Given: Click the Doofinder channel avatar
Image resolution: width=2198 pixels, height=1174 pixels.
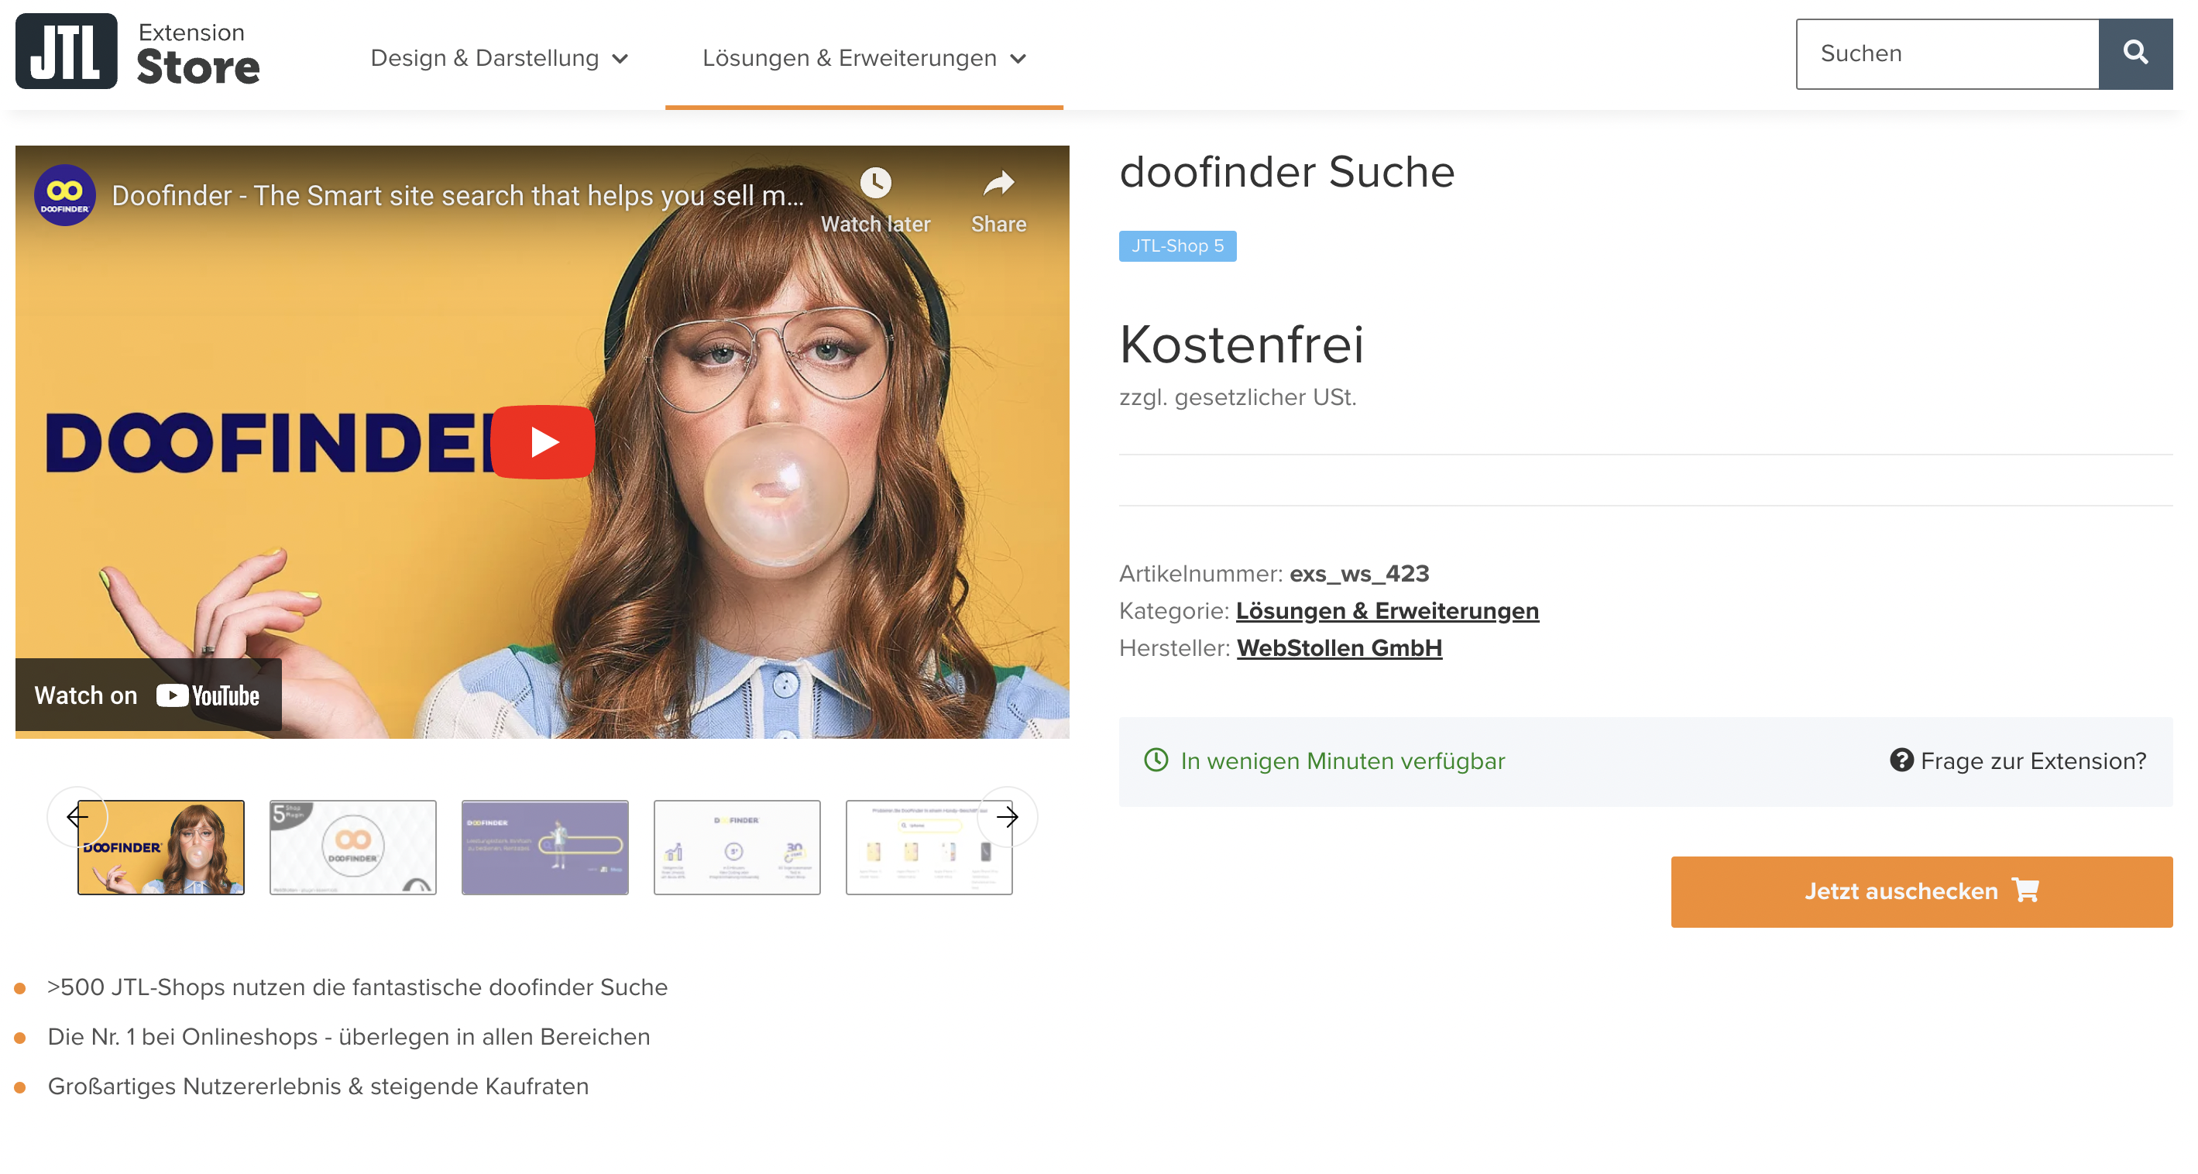Looking at the screenshot, I should pyautogui.click(x=65, y=195).
